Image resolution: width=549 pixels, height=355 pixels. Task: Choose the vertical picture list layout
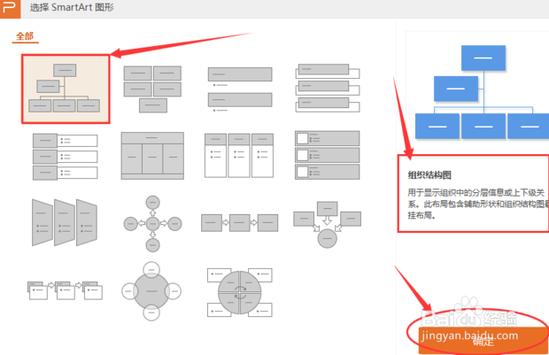(328, 155)
